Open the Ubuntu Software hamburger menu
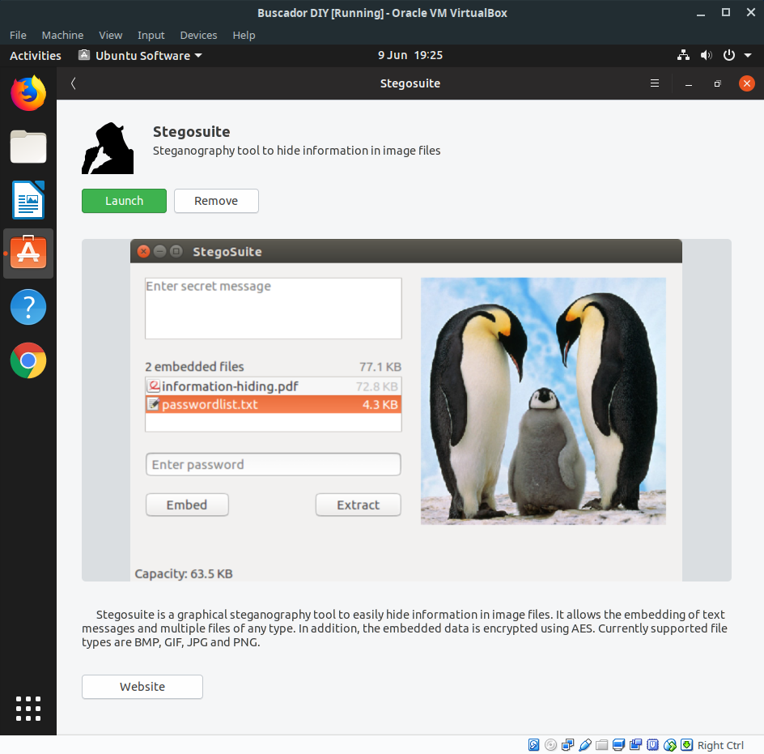 655,83
